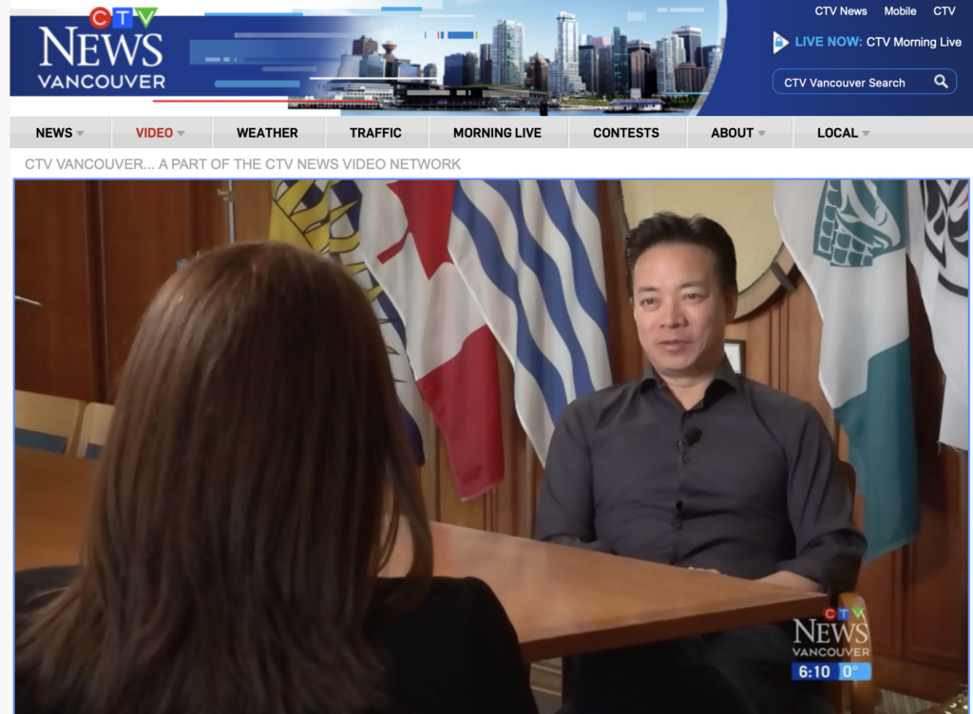Focus the CTV Vancouver Search field
The width and height of the screenshot is (973, 714).
(864, 82)
